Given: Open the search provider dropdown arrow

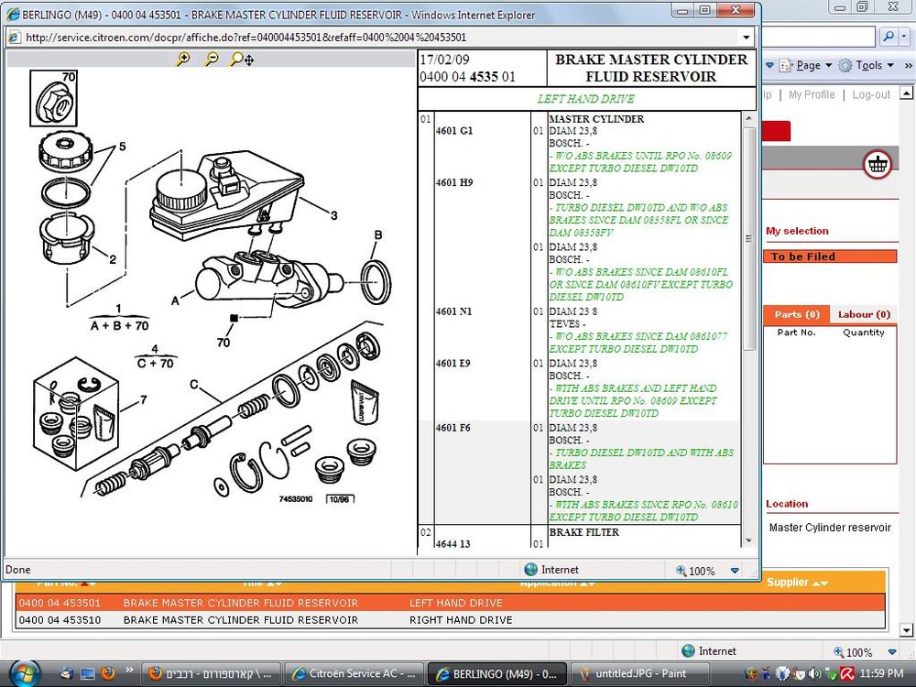Looking at the screenshot, I should (904, 37).
